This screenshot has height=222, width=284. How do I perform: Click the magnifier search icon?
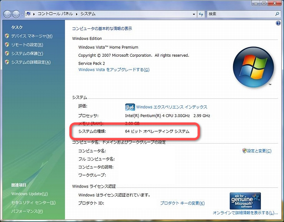[x=277, y=14]
